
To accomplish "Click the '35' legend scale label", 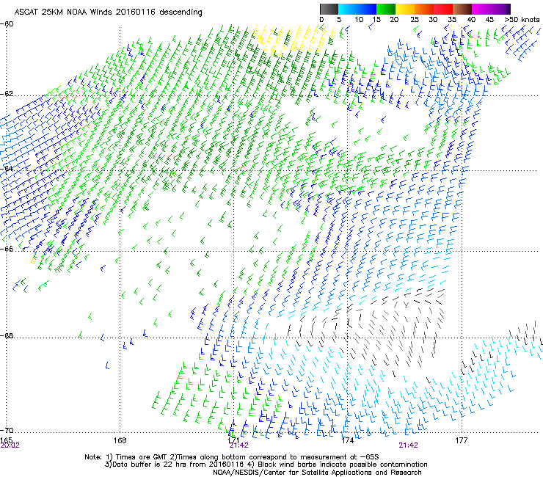I will click(x=452, y=20).
